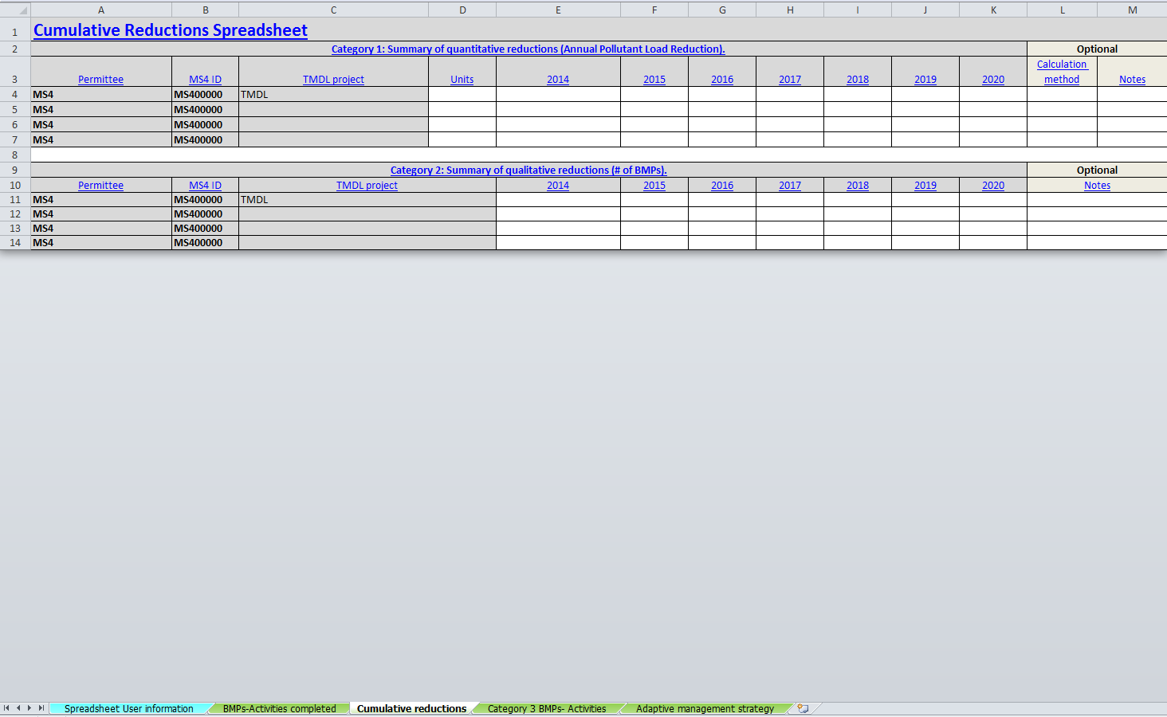Click the Units column header link
The image size is (1167, 717).
pos(462,80)
